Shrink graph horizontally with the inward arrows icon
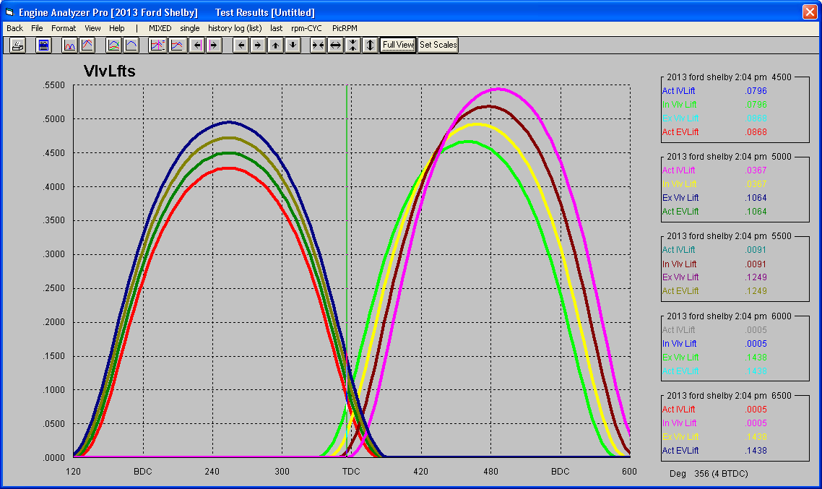This screenshot has height=489, width=822. tap(318, 45)
